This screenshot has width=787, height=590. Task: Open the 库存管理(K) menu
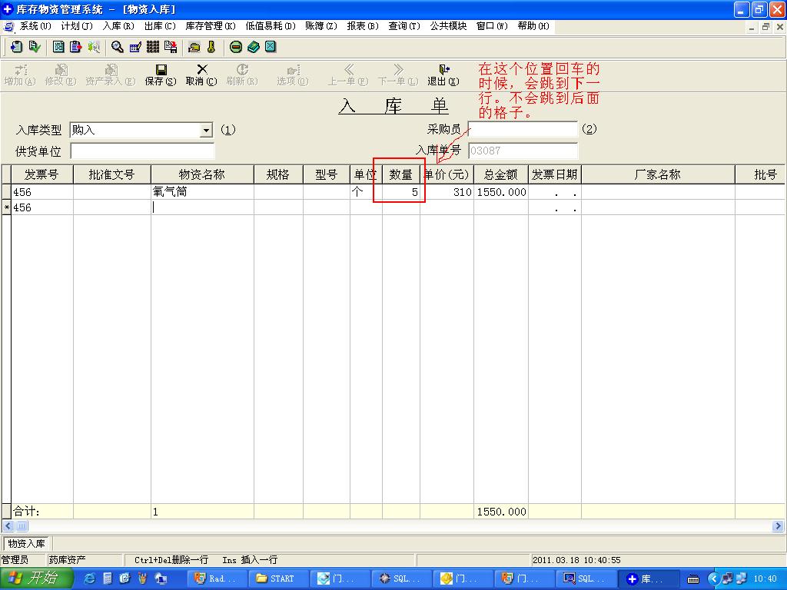coord(211,26)
